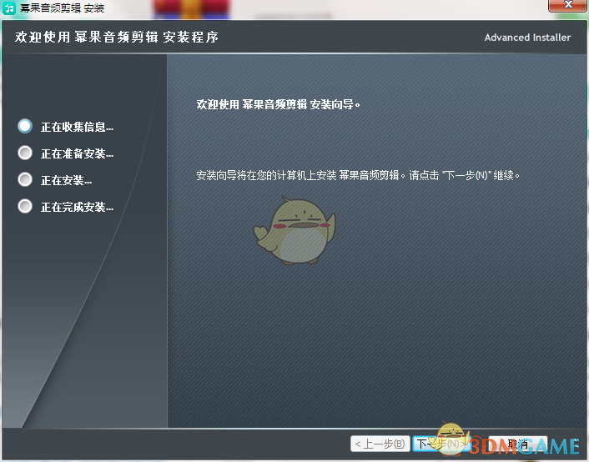
Task: Click the 欢迎使用 幂果音频剪辑 安装程序 header title
Action: click(117, 38)
